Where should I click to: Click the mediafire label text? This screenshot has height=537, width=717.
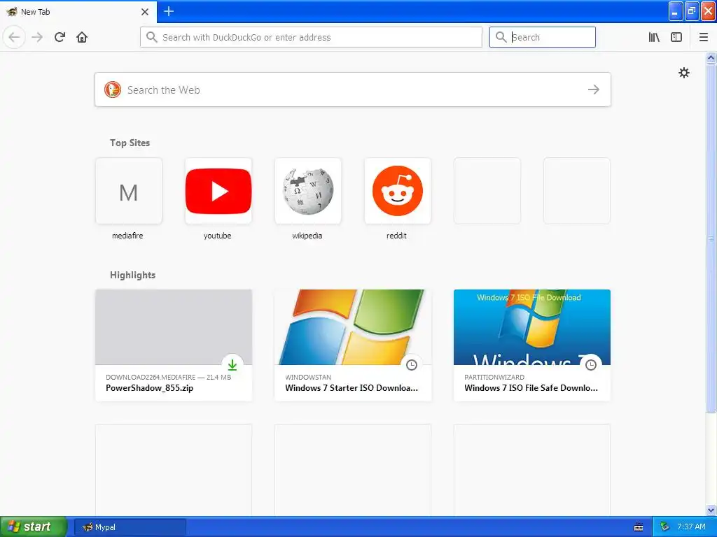pyautogui.click(x=127, y=236)
